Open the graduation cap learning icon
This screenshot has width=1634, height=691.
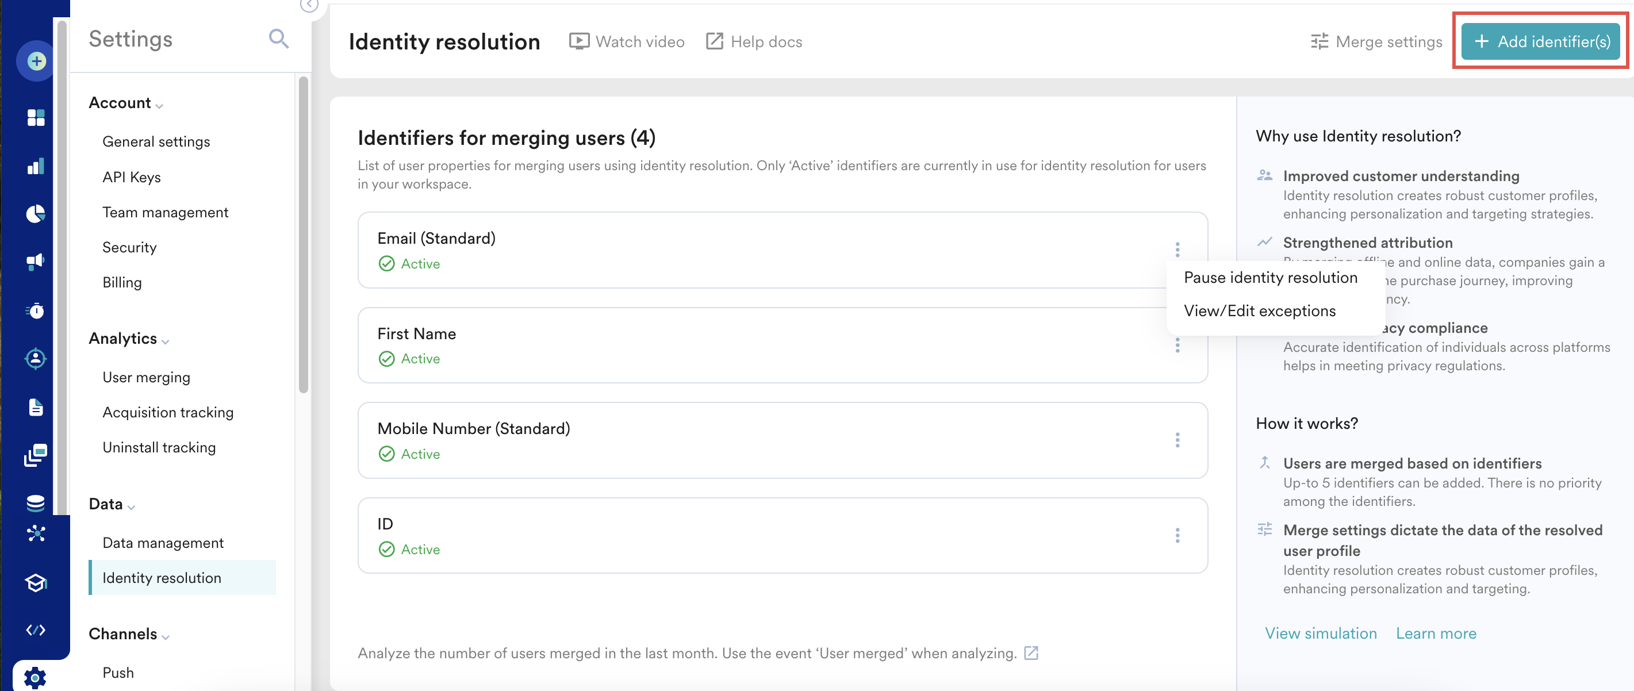click(36, 582)
